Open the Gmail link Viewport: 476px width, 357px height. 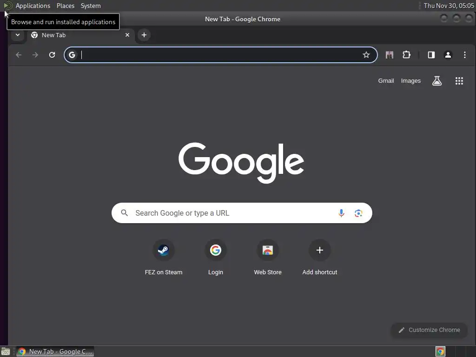point(386,81)
